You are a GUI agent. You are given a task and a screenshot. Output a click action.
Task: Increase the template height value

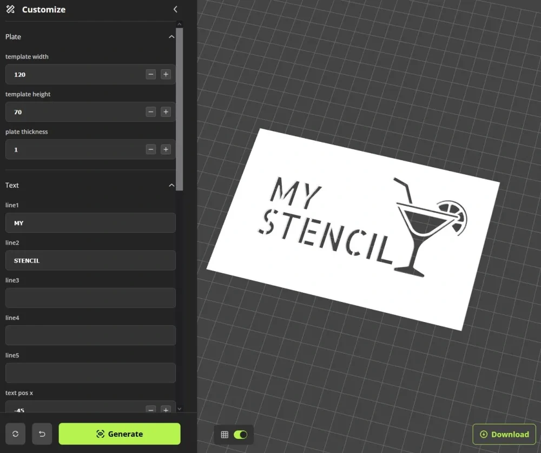click(166, 112)
